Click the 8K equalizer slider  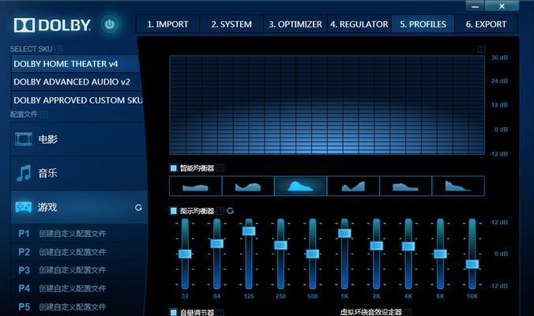tap(440, 254)
